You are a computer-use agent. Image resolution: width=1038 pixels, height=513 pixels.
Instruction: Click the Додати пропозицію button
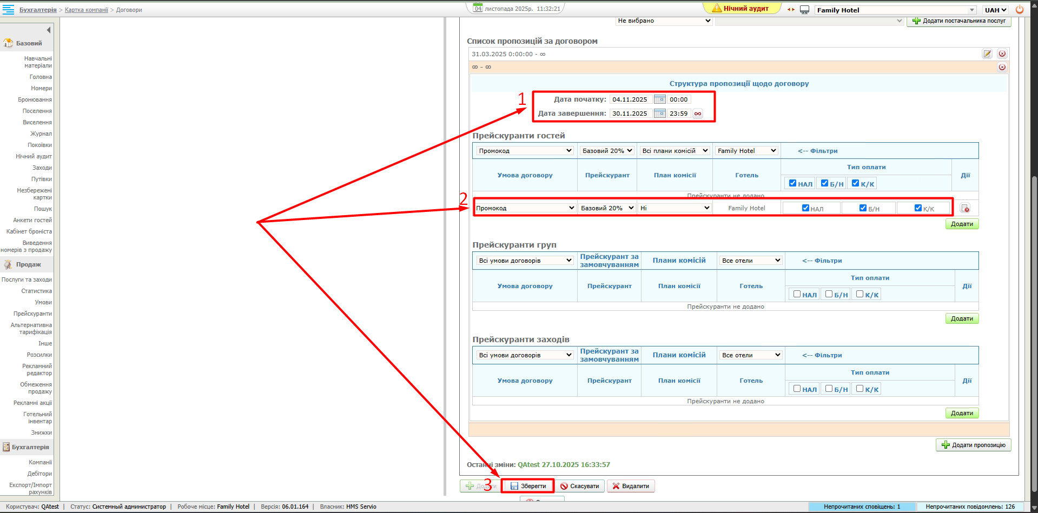[973, 445]
